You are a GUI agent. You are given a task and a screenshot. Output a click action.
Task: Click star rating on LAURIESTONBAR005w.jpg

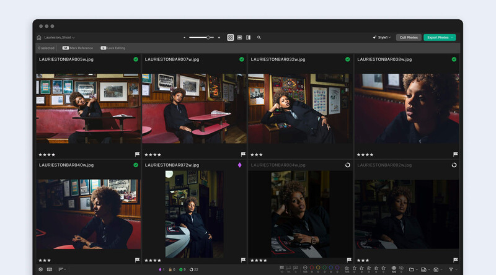click(47, 155)
